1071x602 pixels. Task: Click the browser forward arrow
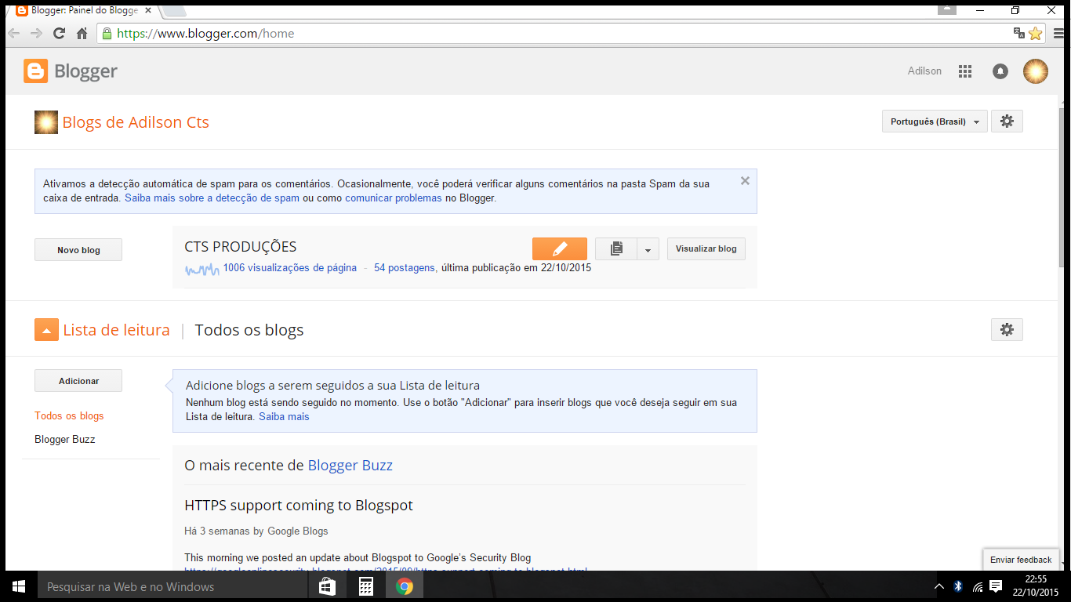coord(36,34)
